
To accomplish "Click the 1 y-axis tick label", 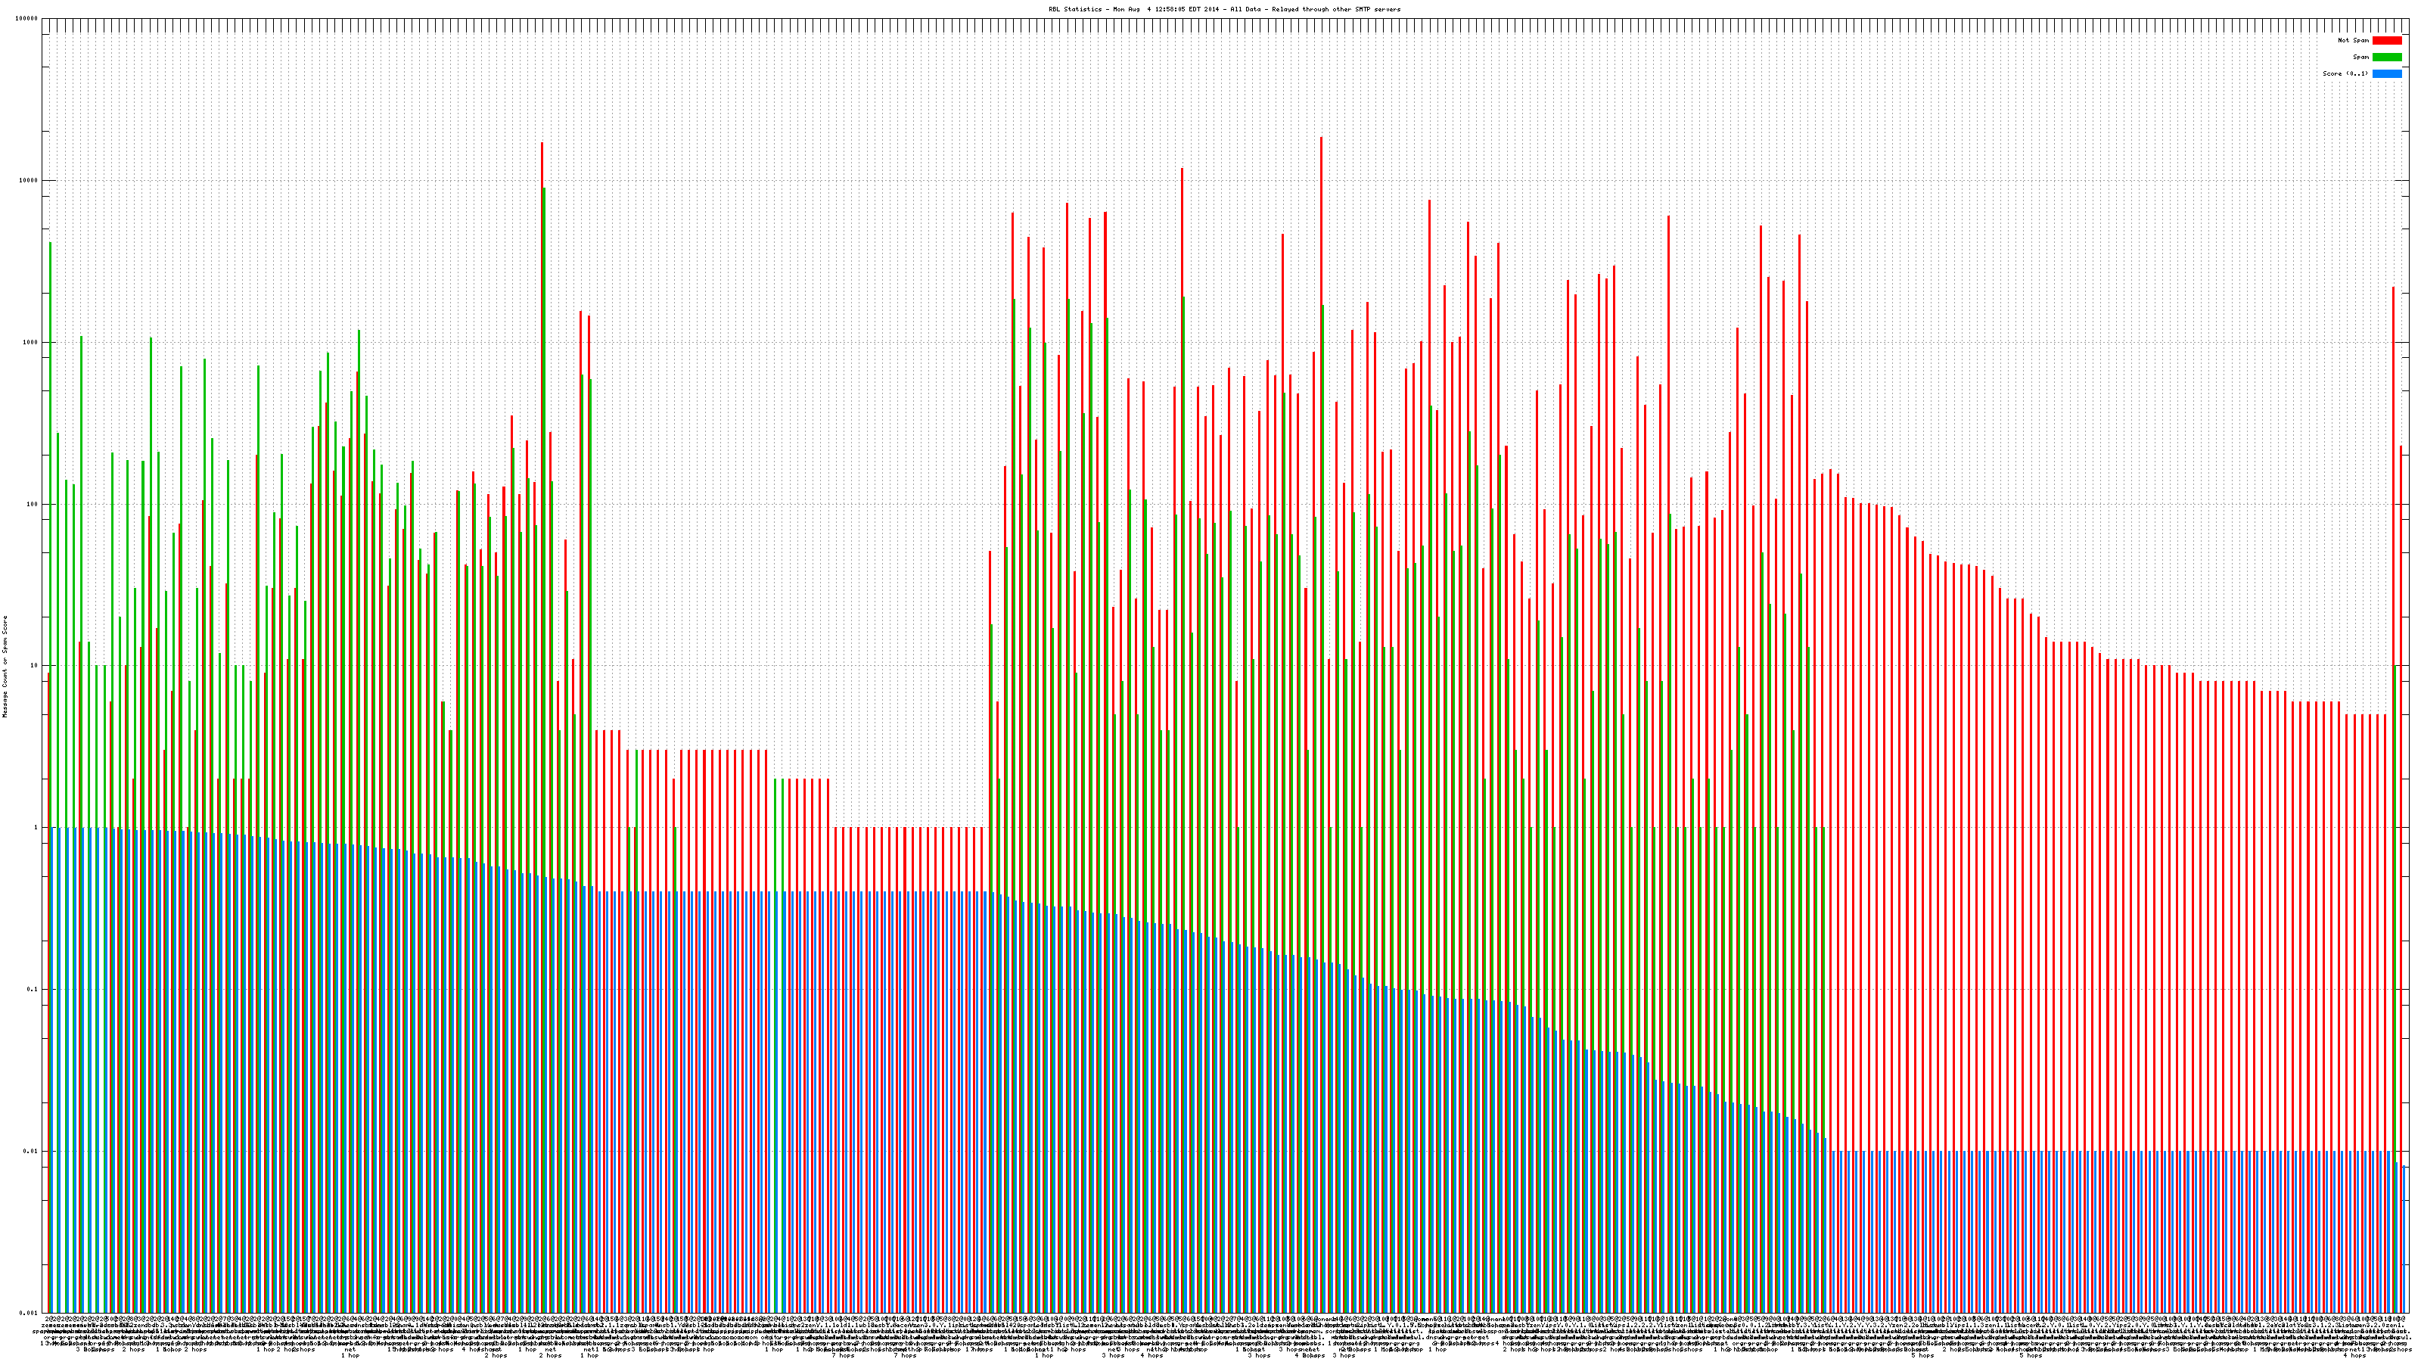I will 36,828.
